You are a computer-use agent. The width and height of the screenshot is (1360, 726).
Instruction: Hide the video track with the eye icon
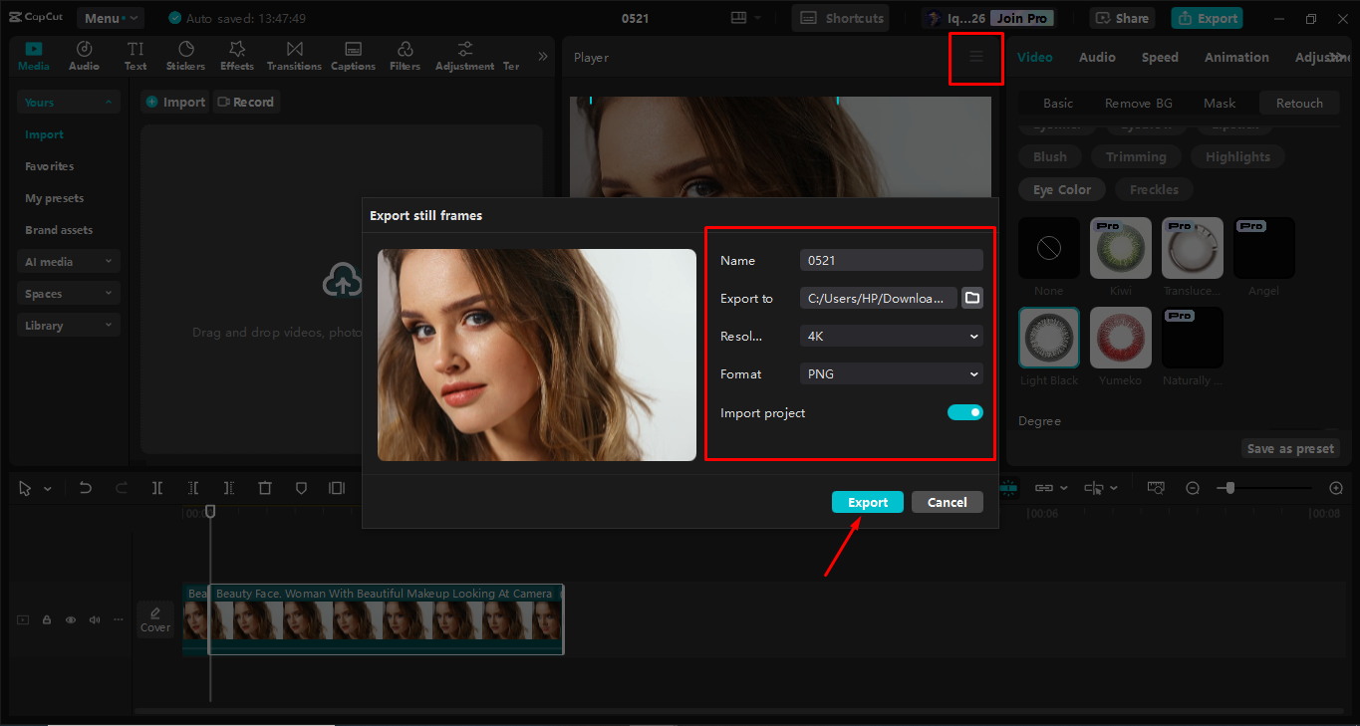70,618
